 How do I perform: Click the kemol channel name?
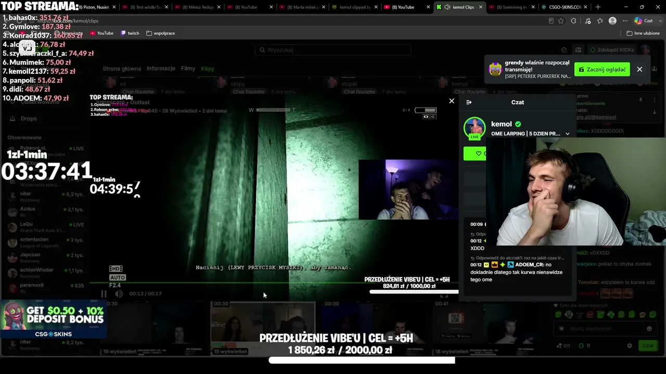coord(502,124)
